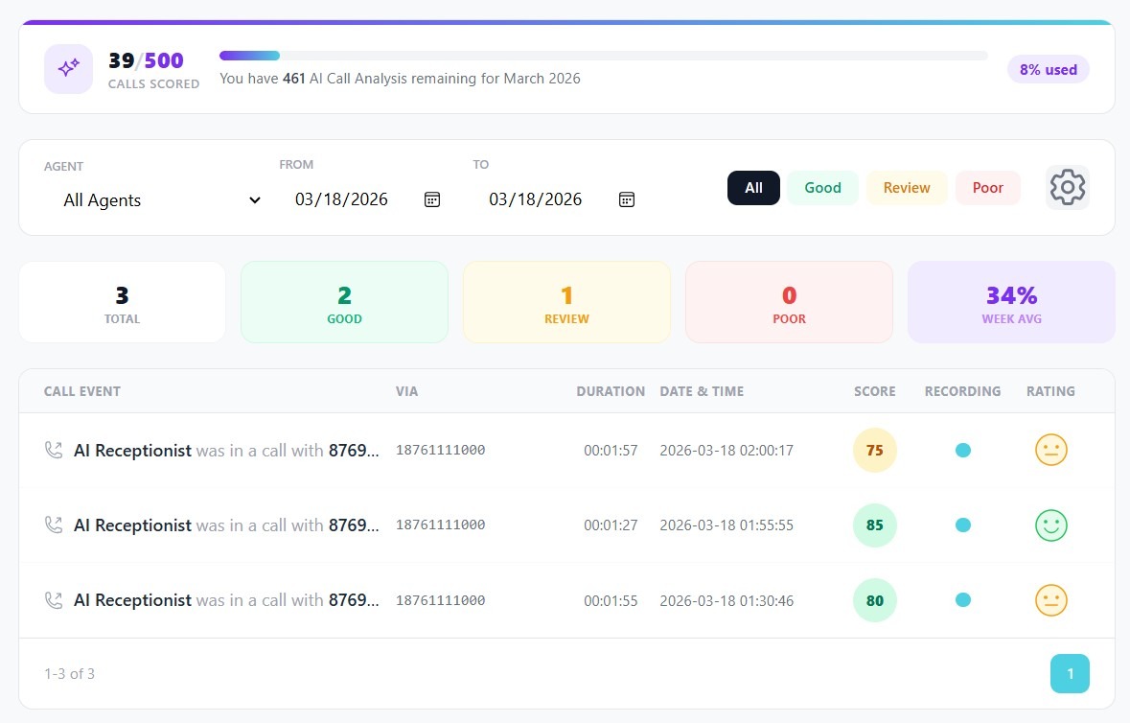Click the sparkle AI calls scored icon
The width and height of the screenshot is (1130, 723).
[68, 68]
